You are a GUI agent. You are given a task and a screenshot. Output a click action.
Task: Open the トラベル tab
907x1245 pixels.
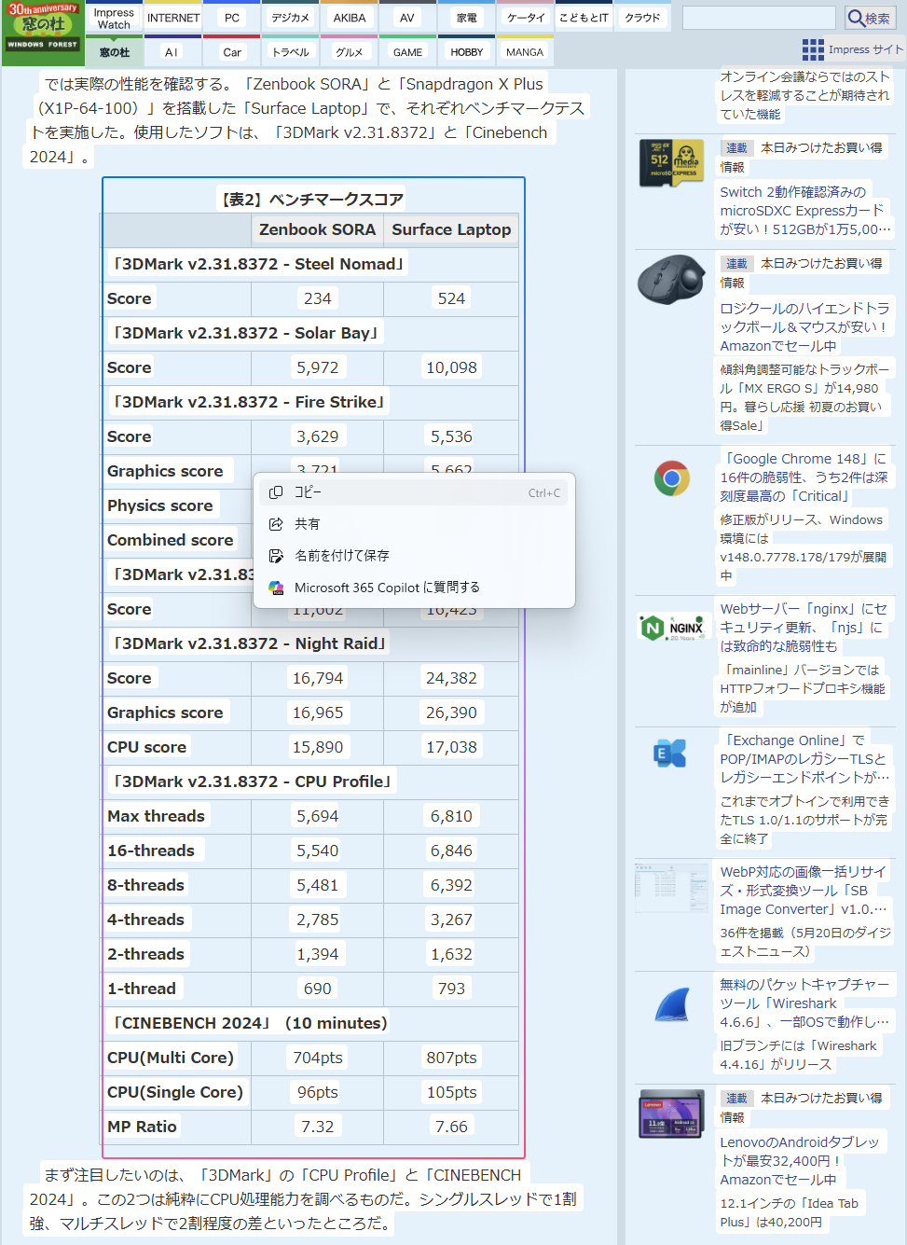tap(291, 52)
